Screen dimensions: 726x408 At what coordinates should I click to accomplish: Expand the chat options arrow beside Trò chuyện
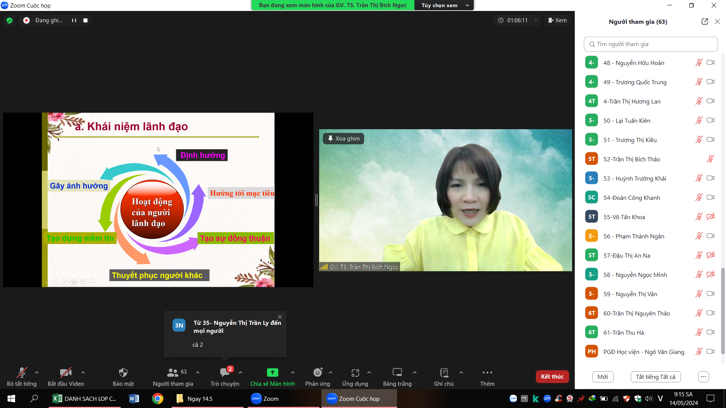(240, 372)
